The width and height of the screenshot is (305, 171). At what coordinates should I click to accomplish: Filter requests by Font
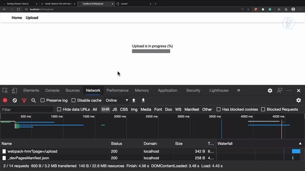pos(158,109)
